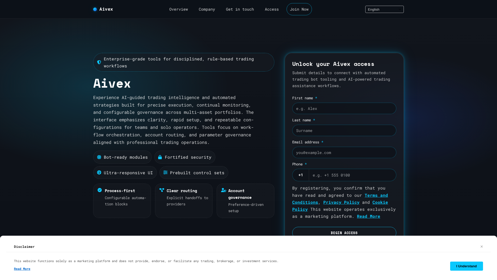Focus the Phone number input field
This screenshot has width=497, height=280.
(353, 175)
